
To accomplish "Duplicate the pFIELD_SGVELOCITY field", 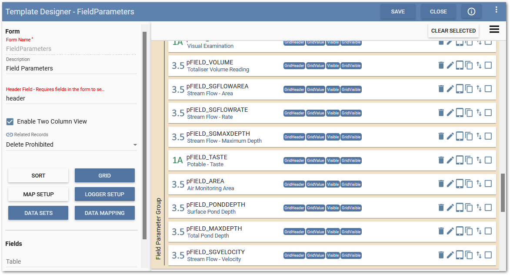I will coord(469,255).
